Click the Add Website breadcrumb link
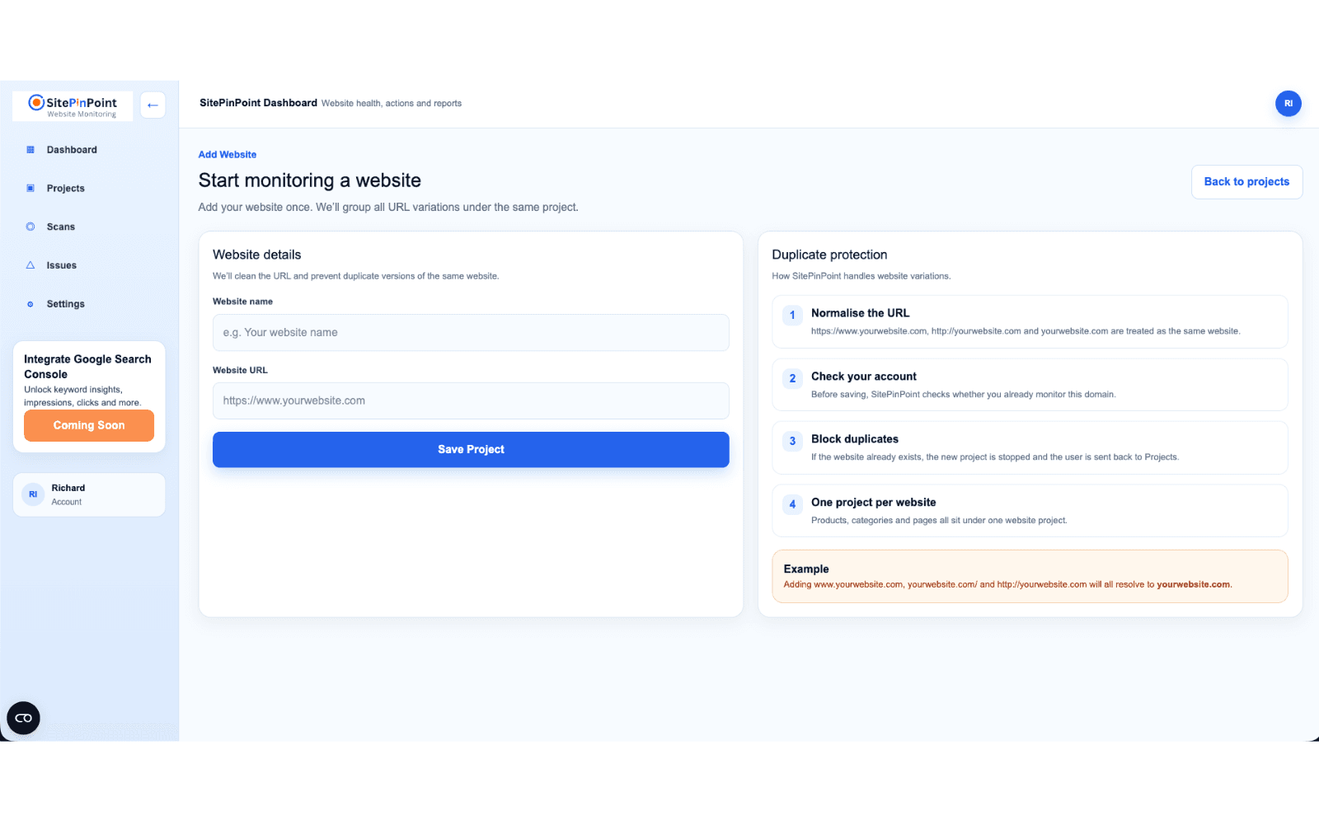The height and width of the screenshot is (824, 1319). click(228, 155)
